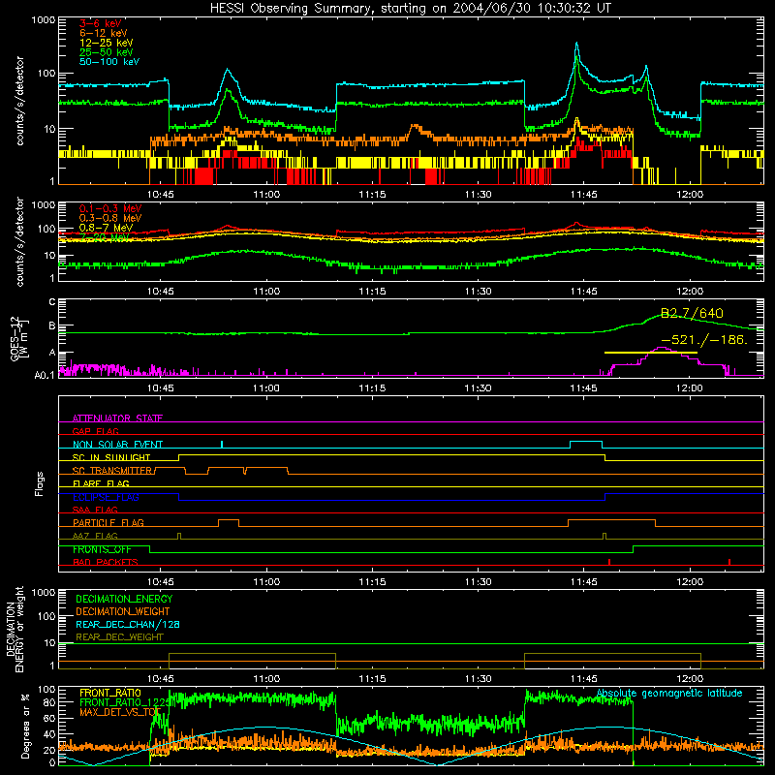Image resolution: width=775 pixels, height=775 pixels.
Task: Click the green FRONT_RATIO_1225 legend label
Action: tap(125, 702)
